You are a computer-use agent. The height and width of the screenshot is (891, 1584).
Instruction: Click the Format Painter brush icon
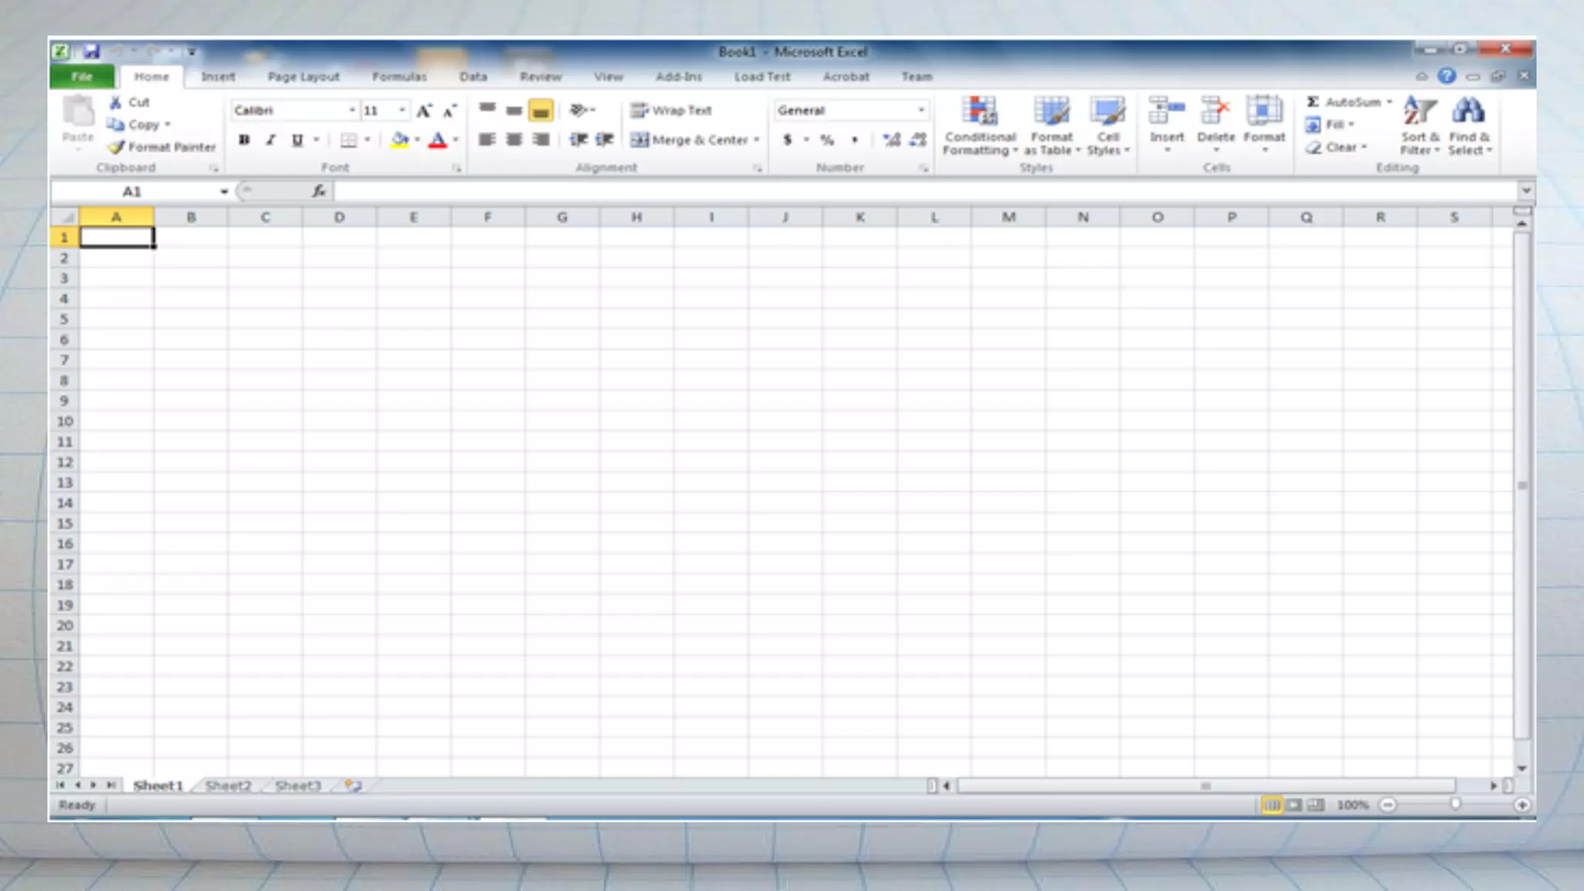click(x=116, y=147)
